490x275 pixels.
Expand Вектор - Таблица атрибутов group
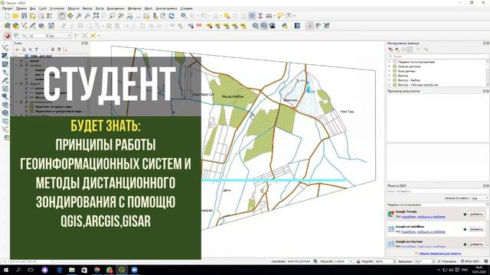[390, 85]
